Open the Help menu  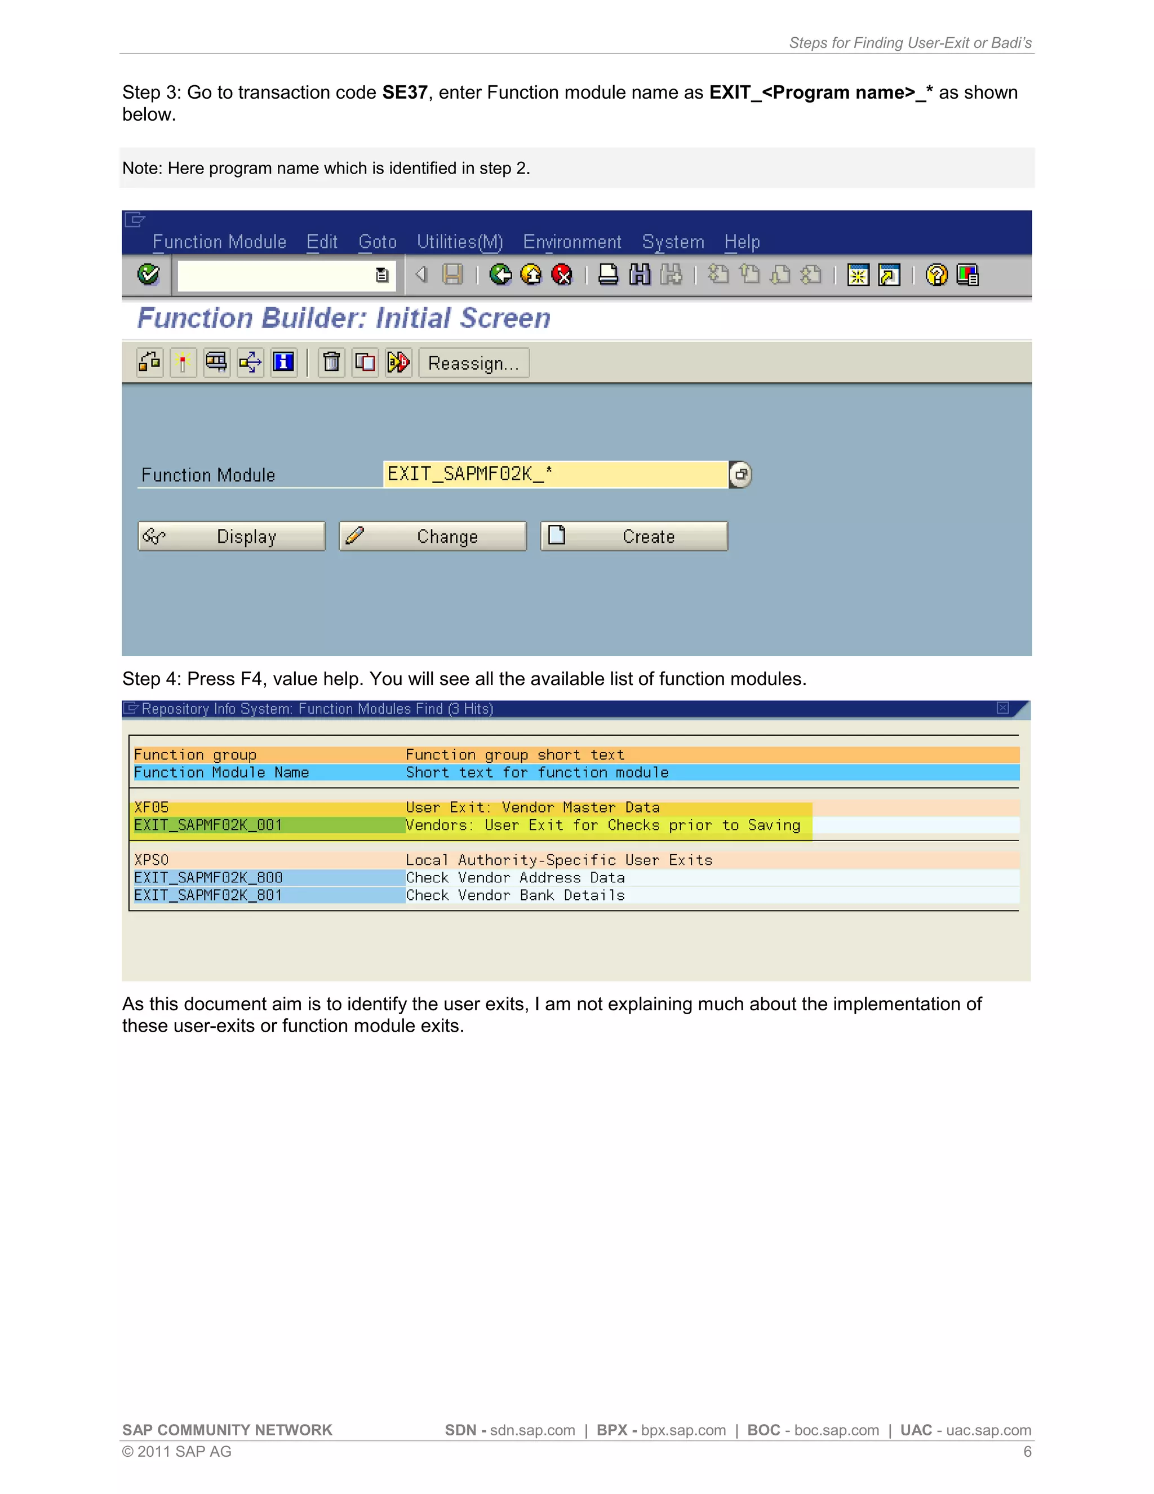pyautogui.click(x=742, y=241)
